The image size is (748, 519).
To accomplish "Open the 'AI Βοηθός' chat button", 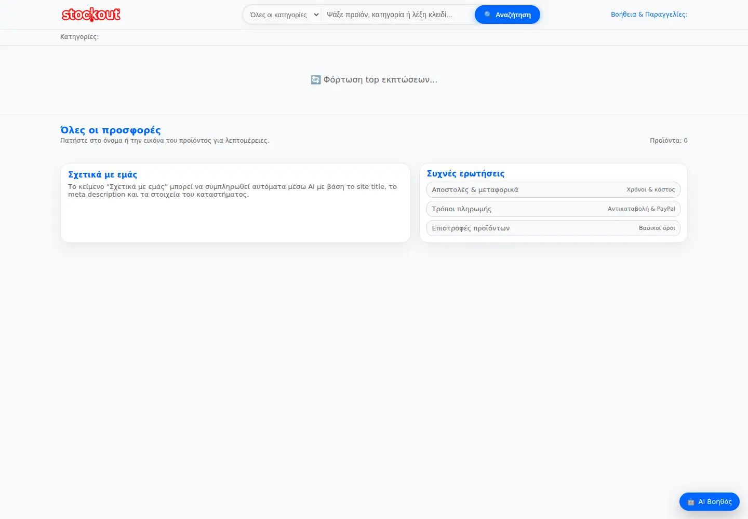I will 709,501.
